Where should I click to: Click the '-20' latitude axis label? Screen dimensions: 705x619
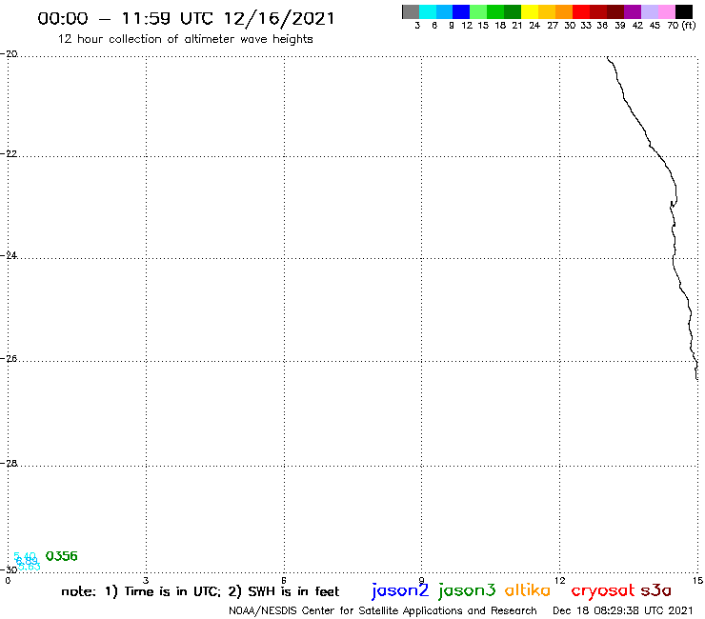9,54
